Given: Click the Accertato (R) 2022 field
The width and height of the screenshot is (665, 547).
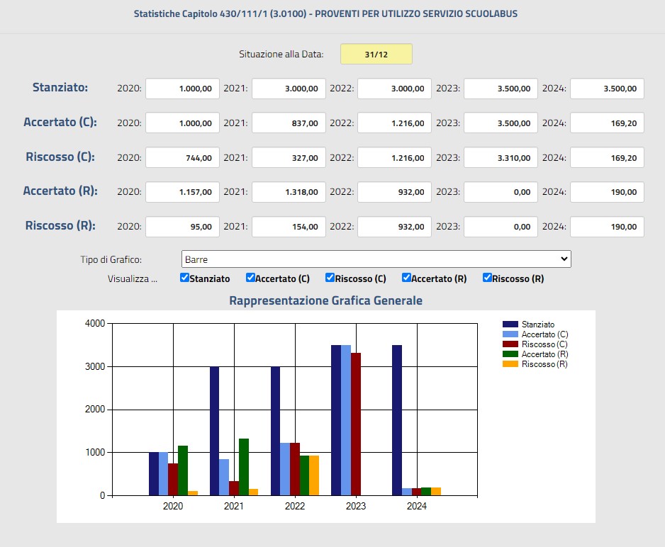Looking at the screenshot, I should (x=394, y=191).
